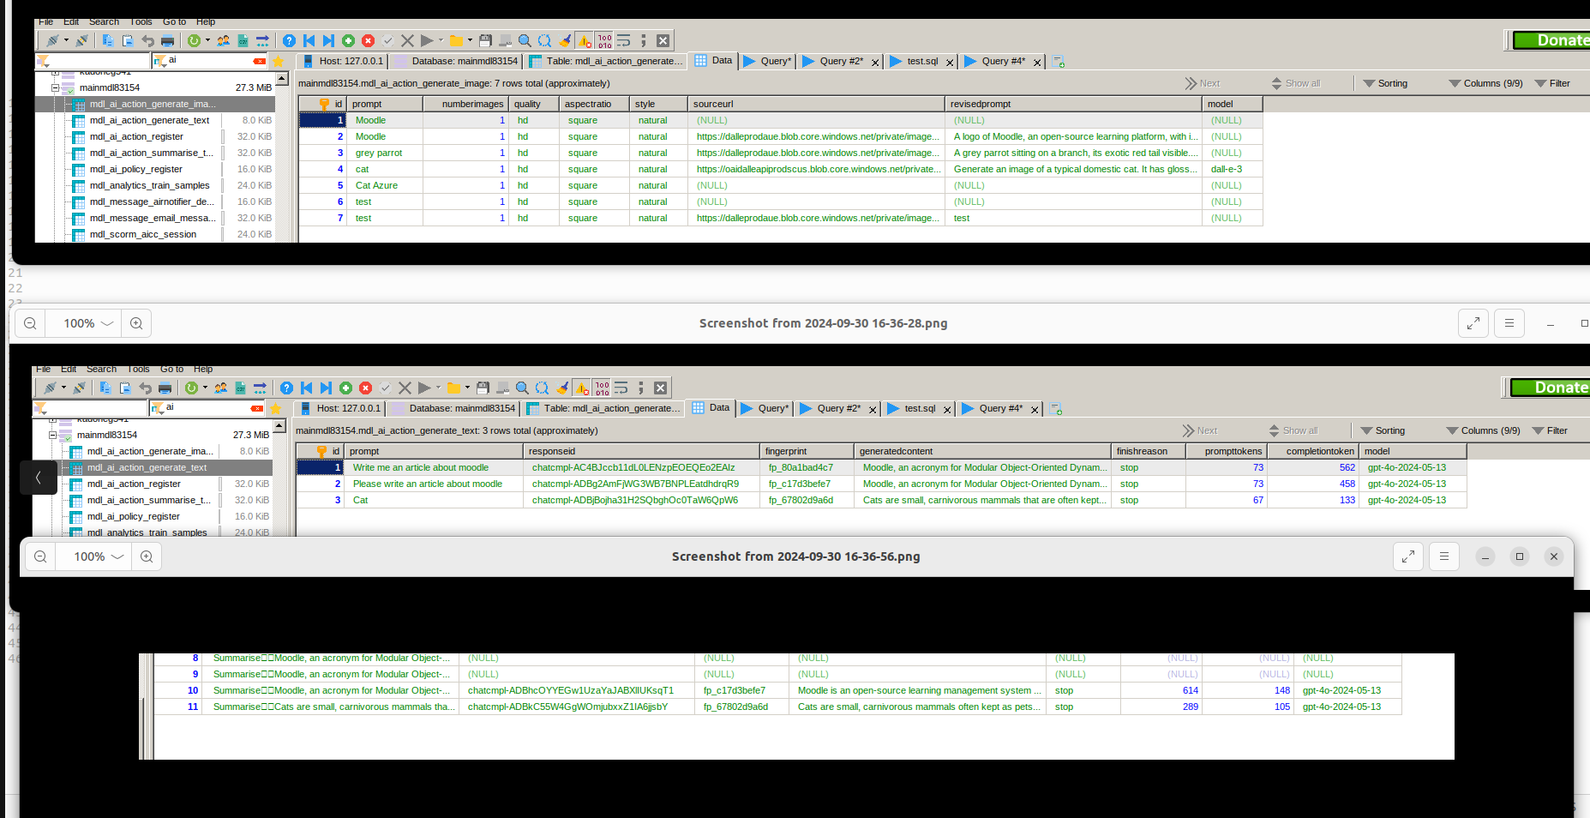1590x818 pixels.
Task: Click export SQL file icon in bottom screenshot toolbar
Action: click(x=240, y=388)
